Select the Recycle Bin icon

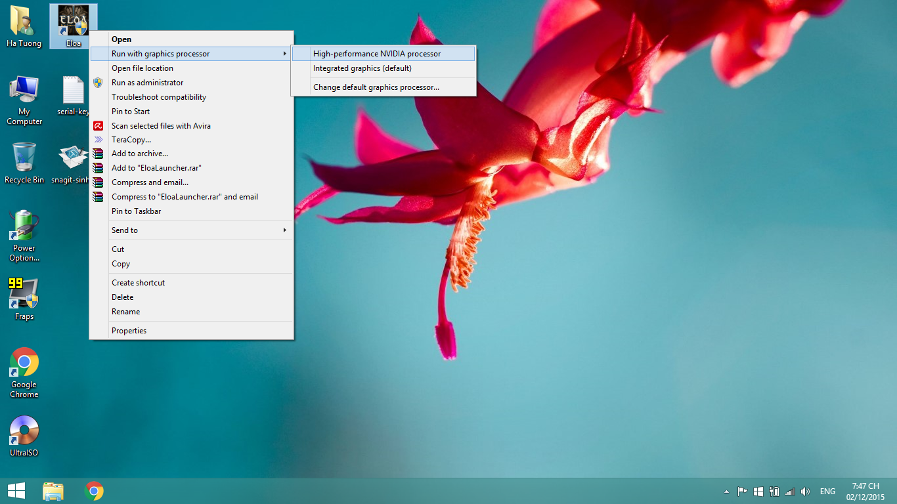coord(24,163)
